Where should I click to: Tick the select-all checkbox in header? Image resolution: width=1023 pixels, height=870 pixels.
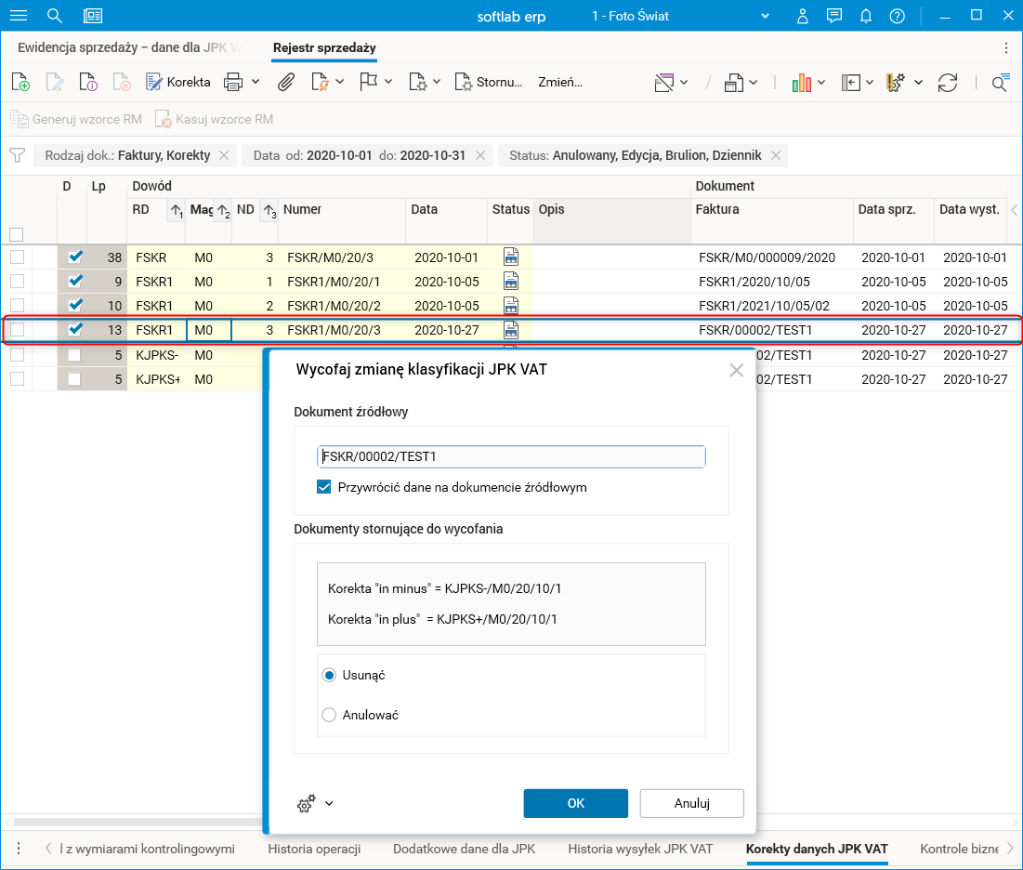pyautogui.click(x=17, y=234)
